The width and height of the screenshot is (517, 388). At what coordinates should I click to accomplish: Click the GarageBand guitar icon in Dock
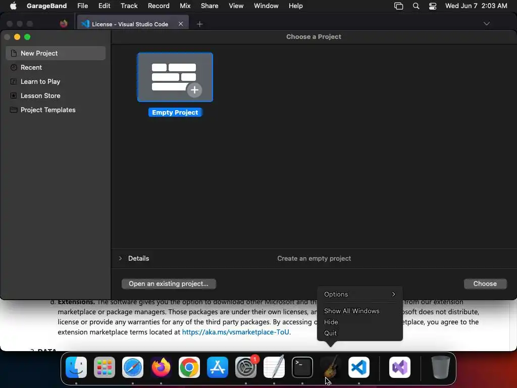click(x=331, y=367)
